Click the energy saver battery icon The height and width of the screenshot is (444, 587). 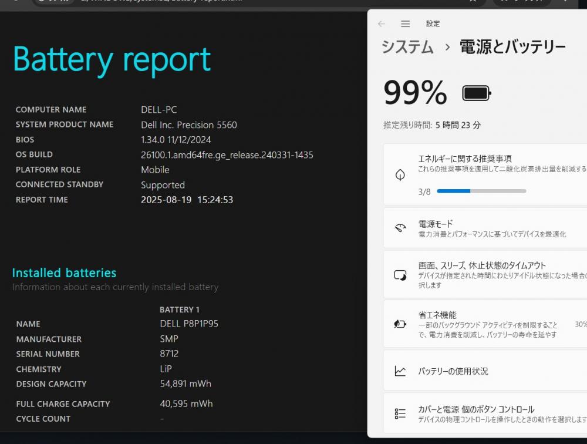point(400,324)
